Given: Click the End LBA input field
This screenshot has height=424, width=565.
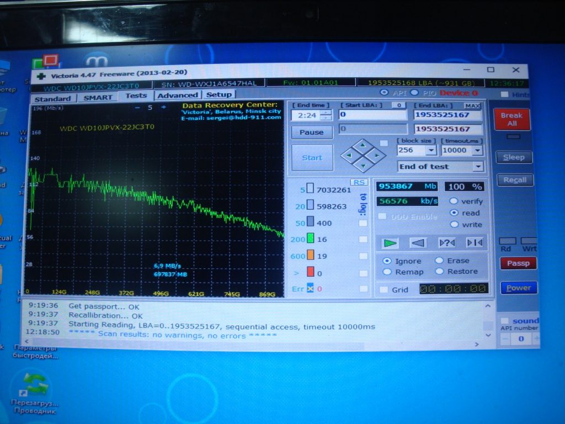Looking at the screenshot, I should coord(447,115).
